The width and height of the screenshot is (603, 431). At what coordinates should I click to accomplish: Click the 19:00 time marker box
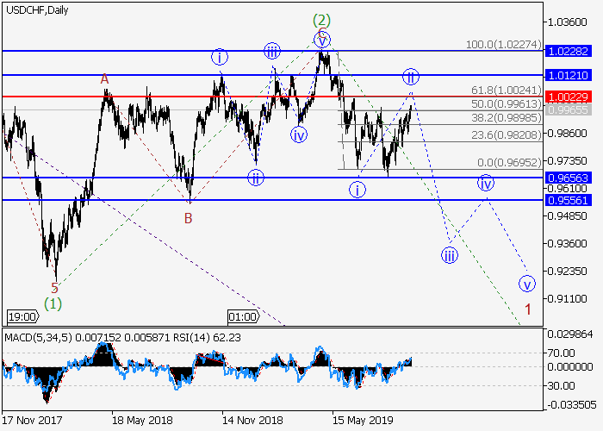tap(22, 316)
